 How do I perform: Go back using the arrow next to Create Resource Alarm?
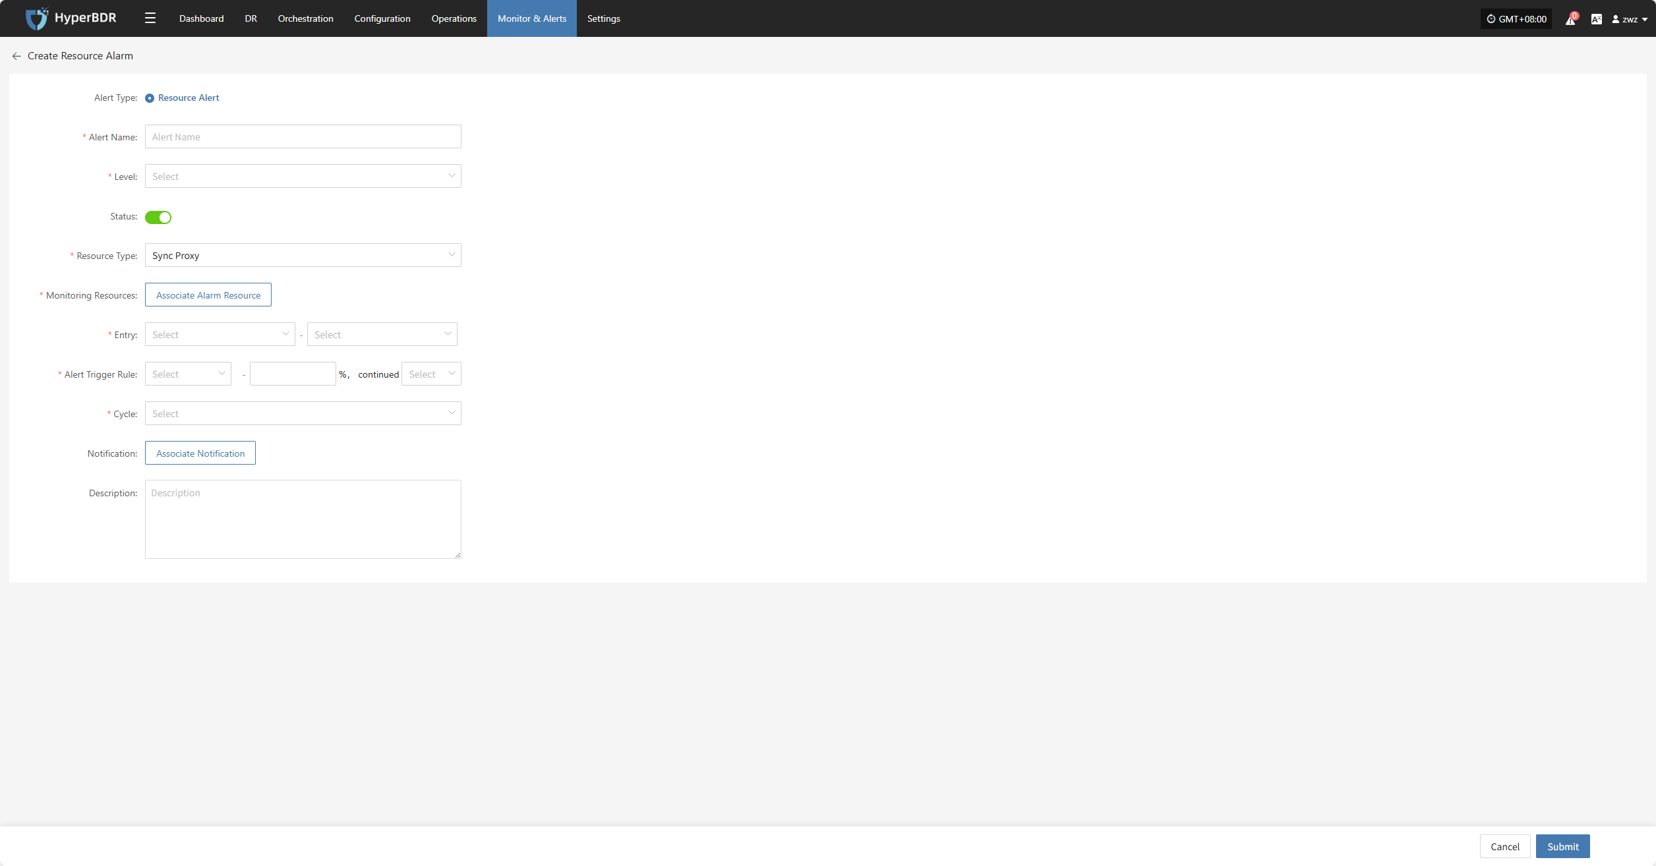[x=16, y=56]
